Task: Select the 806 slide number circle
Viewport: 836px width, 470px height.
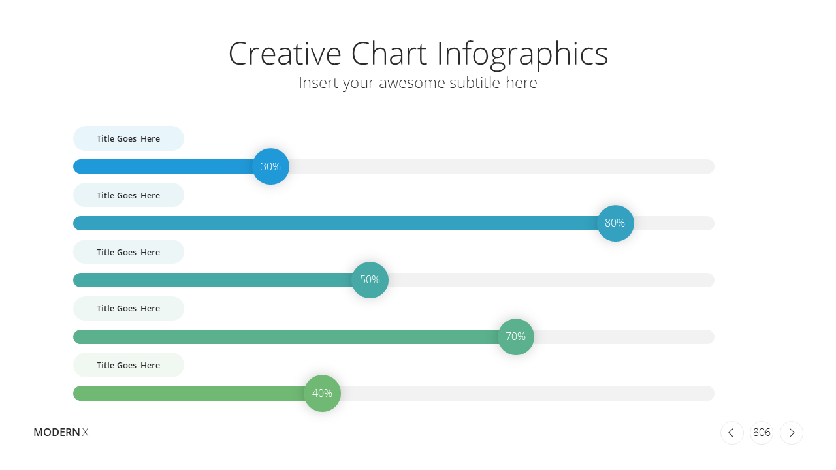Action: (x=762, y=433)
